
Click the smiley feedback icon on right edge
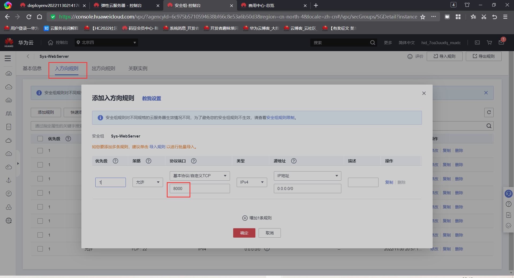509,226
